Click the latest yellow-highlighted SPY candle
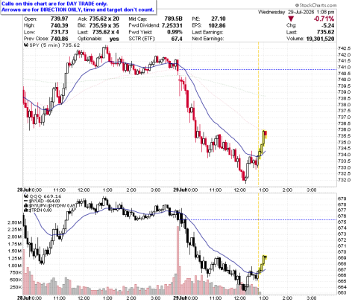Viewport: 358px width, 302px height. point(266,134)
